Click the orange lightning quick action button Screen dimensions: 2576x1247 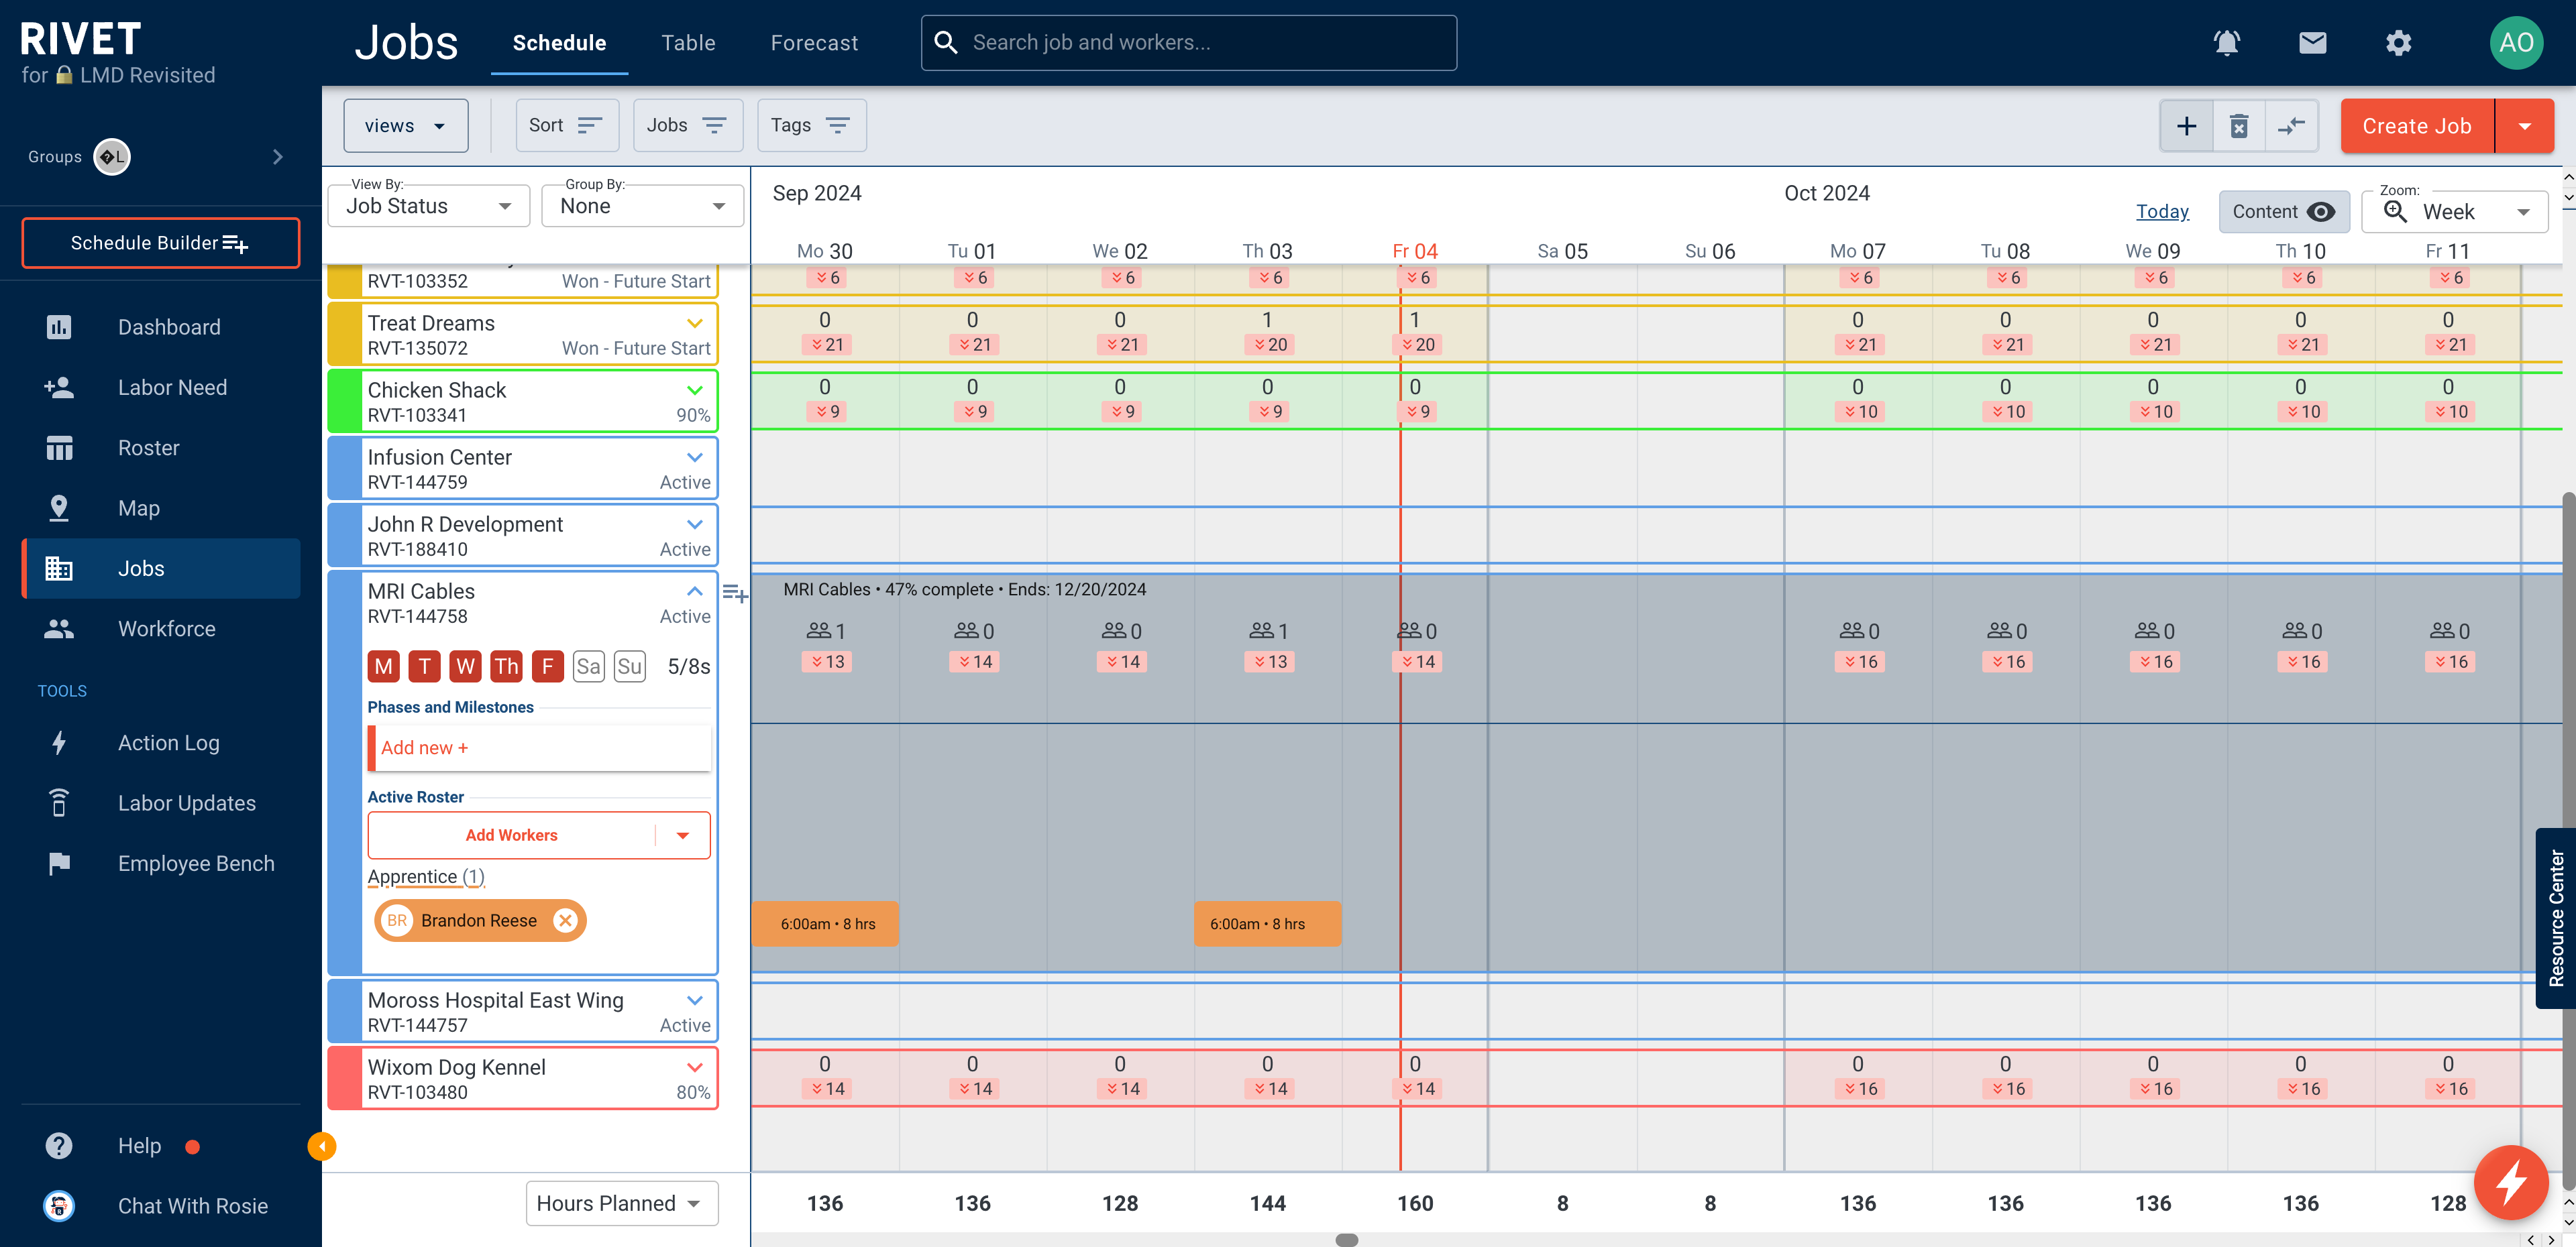pos(2510,1183)
